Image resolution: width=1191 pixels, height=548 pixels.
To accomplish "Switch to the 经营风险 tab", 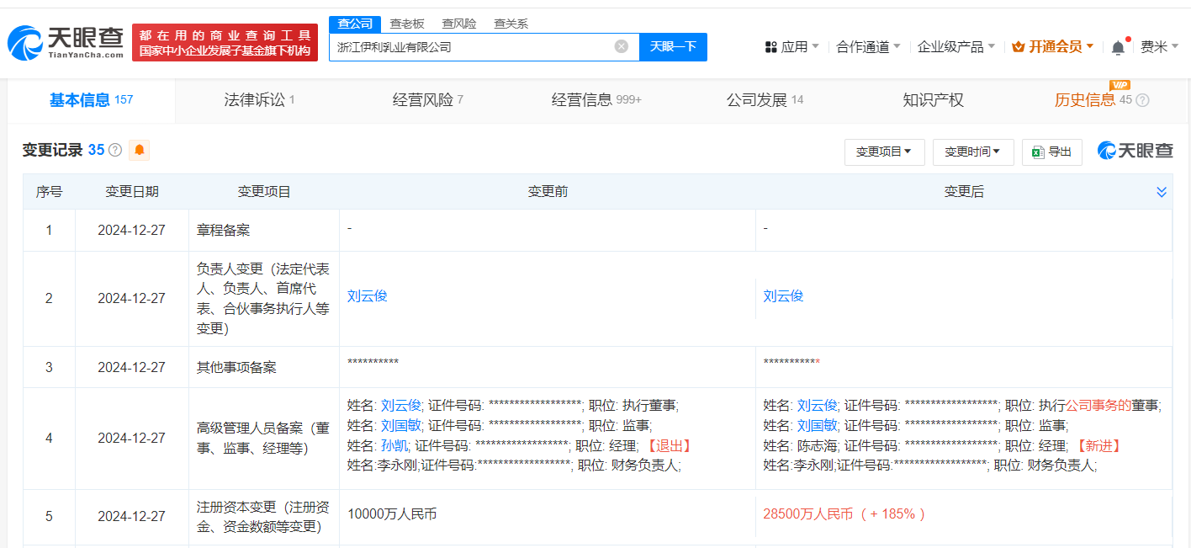I will pos(427,100).
